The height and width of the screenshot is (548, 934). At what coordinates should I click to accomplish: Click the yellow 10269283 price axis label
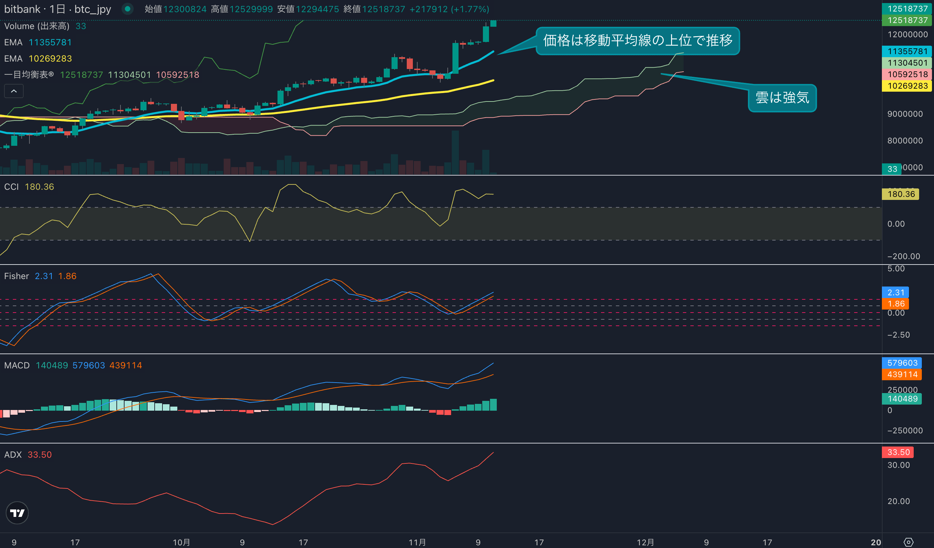click(907, 86)
